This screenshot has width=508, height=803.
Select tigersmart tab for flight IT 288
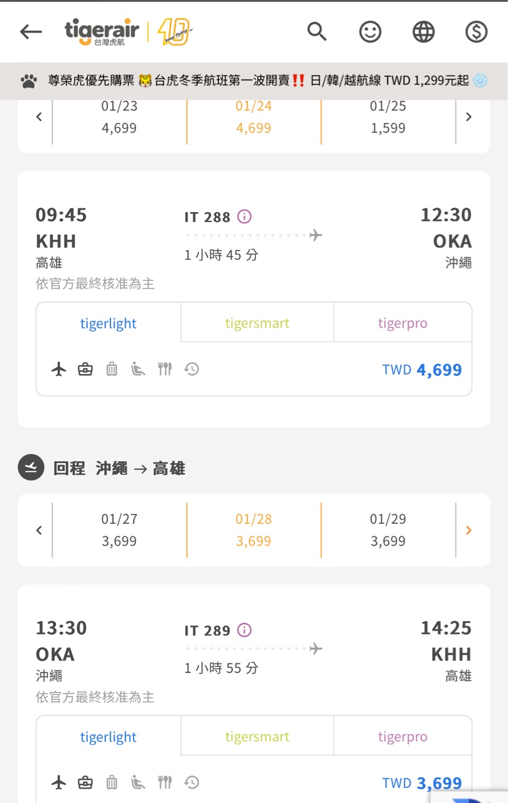(257, 323)
